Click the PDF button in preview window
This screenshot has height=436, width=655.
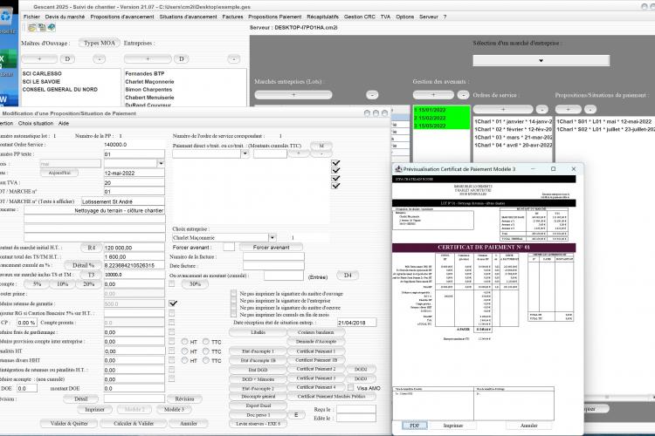[x=414, y=426]
